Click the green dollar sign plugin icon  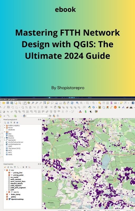tap(85, 112)
